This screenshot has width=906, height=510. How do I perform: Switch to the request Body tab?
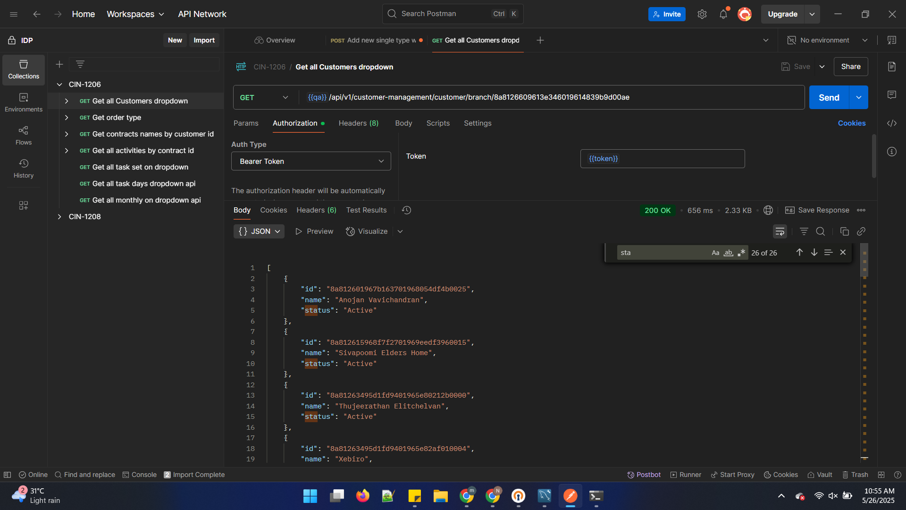(403, 123)
